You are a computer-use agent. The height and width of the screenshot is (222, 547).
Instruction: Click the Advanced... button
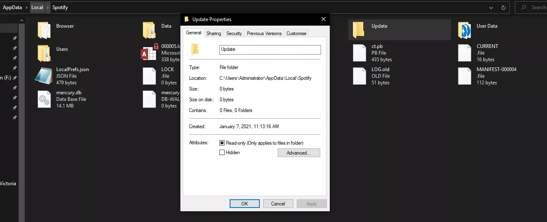click(299, 153)
